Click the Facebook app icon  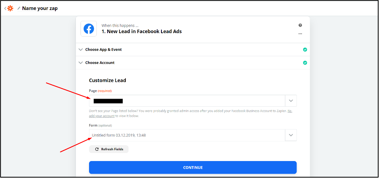[89, 29]
